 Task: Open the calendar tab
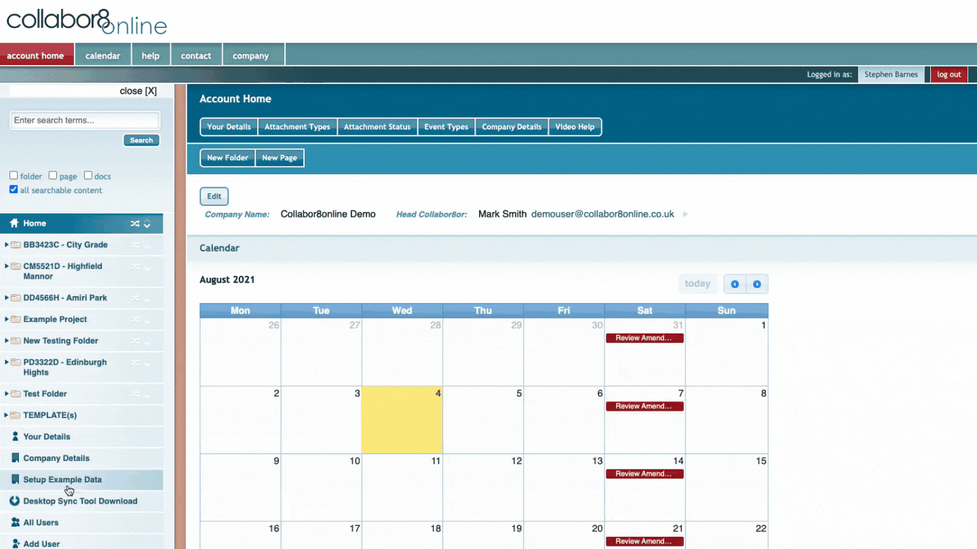click(x=103, y=56)
